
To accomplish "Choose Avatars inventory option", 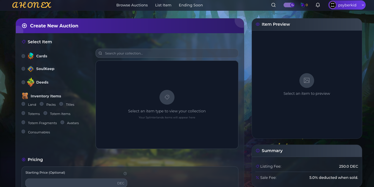I will pyautogui.click(x=62, y=122).
